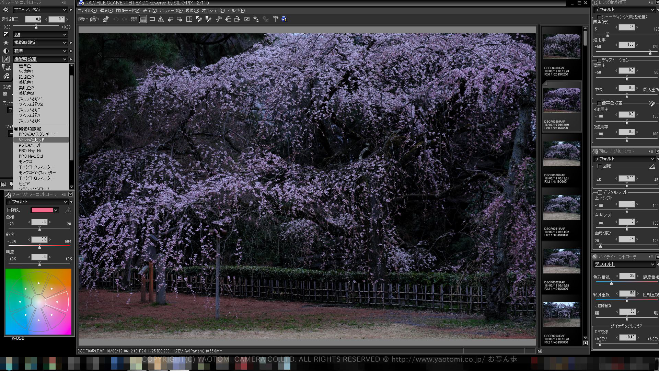The height and width of the screenshot is (371, 659).
Task: Click the exposure gear icon in parameter panel
Action: [6, 10]
